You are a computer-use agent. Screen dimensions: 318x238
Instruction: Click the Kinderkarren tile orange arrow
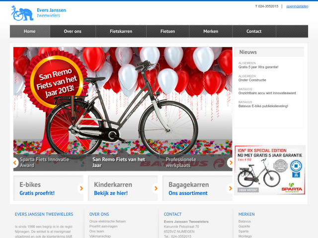pos(156,188)
